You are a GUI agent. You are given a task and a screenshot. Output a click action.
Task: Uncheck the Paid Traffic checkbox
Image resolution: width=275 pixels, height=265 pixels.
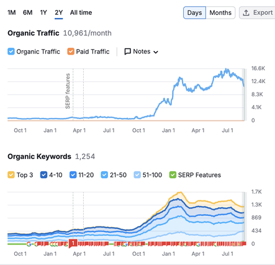pos(71,52)
